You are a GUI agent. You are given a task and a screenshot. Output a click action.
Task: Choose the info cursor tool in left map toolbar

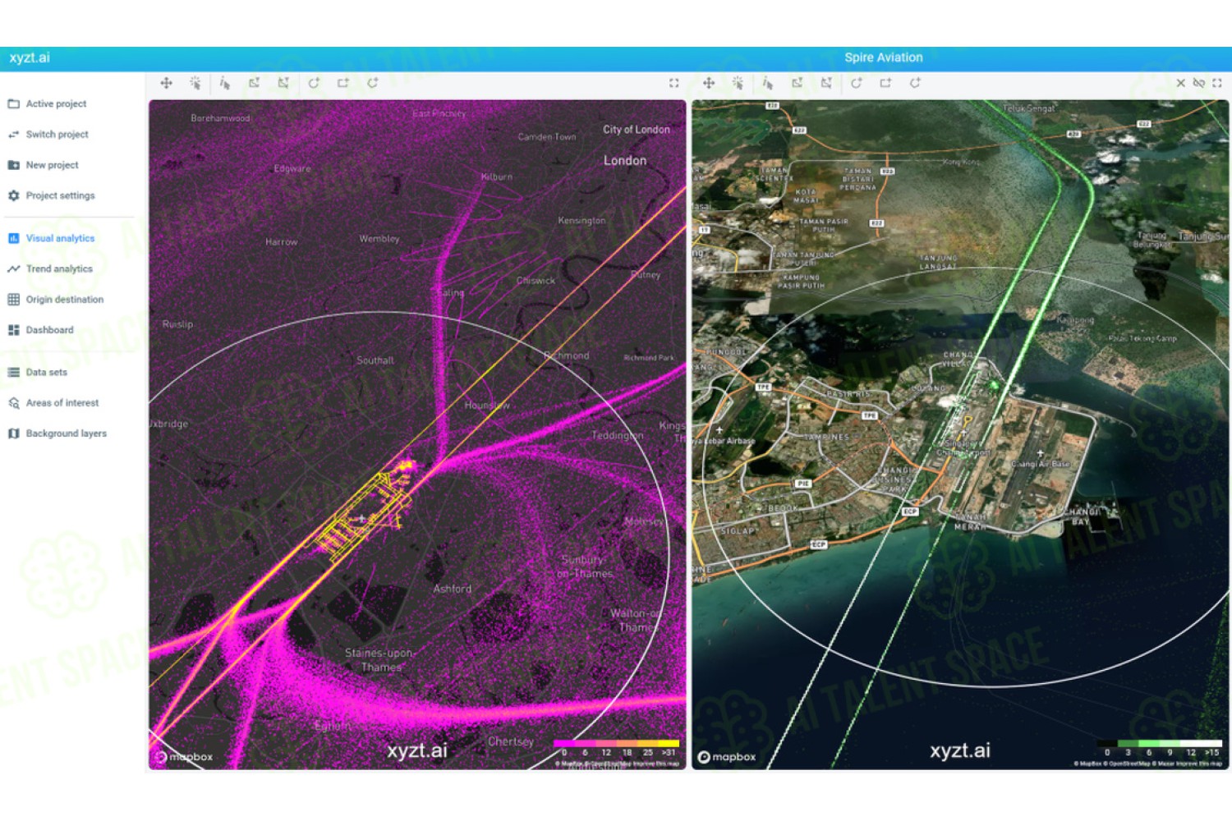pos(225,83)
